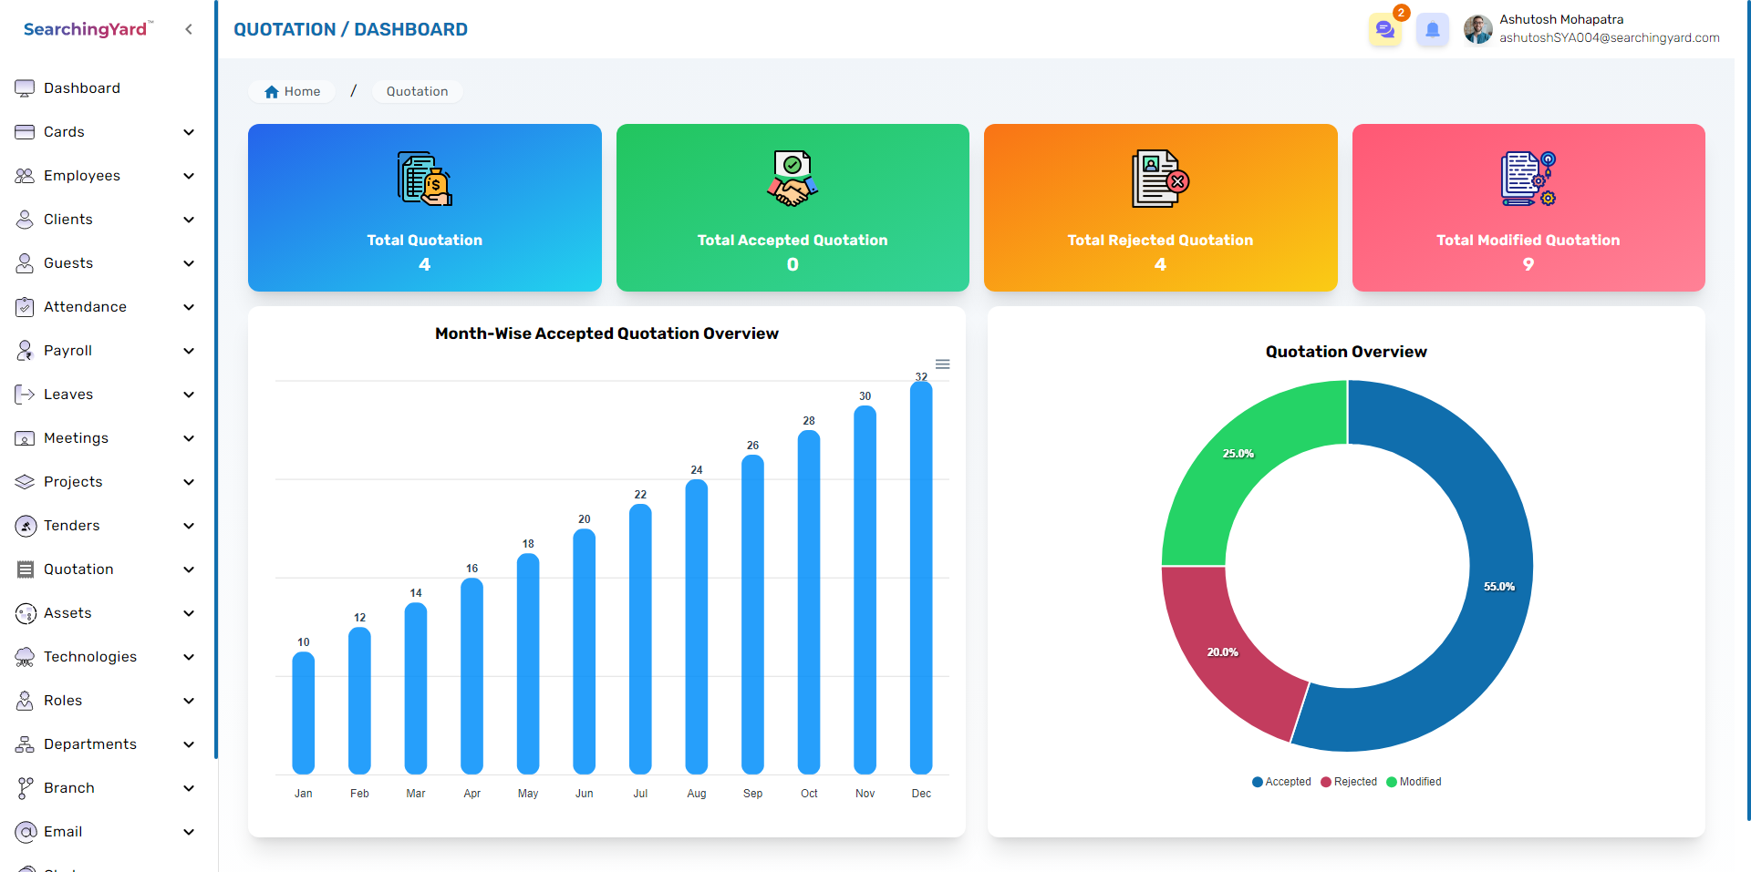Toggle the Accepted series in the legend
Image resolution: width=1751 pixels, height=872 pixels.
1281,782
